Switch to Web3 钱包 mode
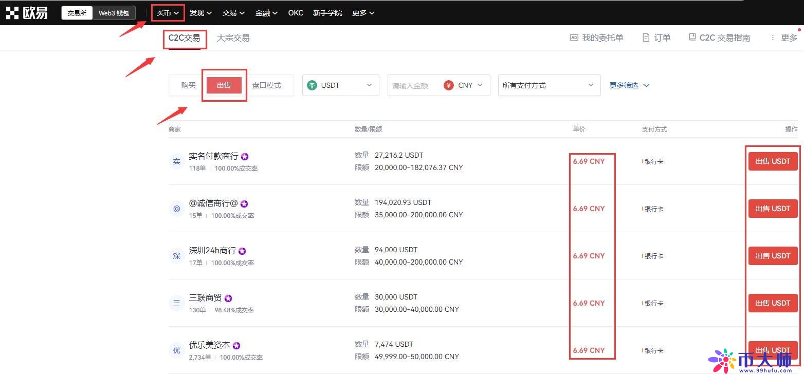This screenshot has height=374, width=804. click(x=114, y=13)
